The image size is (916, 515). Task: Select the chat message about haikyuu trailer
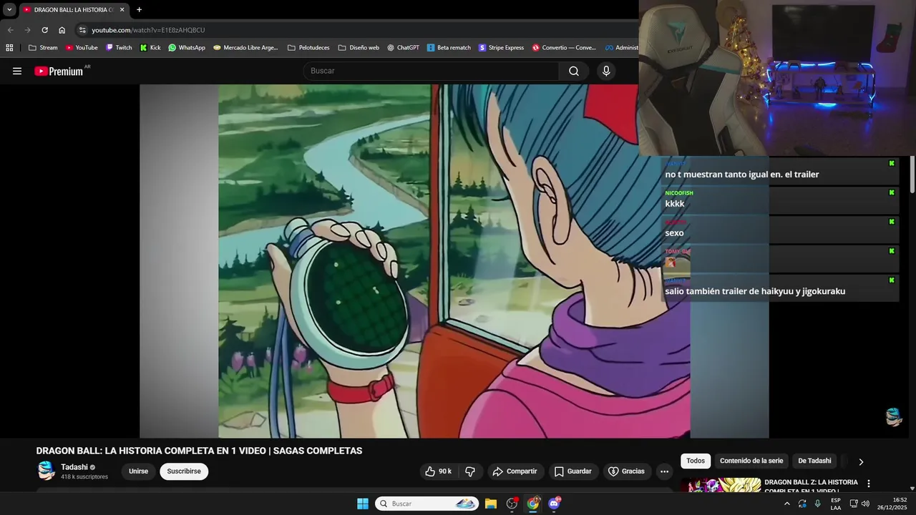[755, 291]
